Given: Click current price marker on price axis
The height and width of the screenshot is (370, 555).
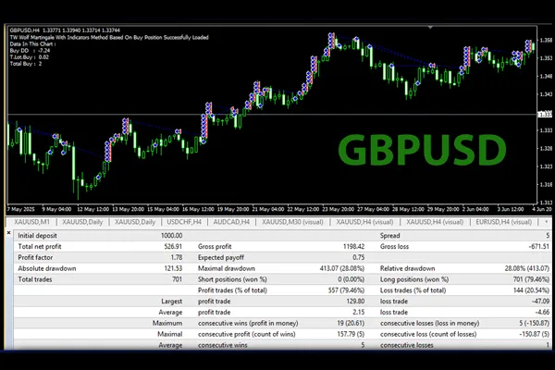Looking at the screenshot, I should pyautogui.click(x=545, y=114).
